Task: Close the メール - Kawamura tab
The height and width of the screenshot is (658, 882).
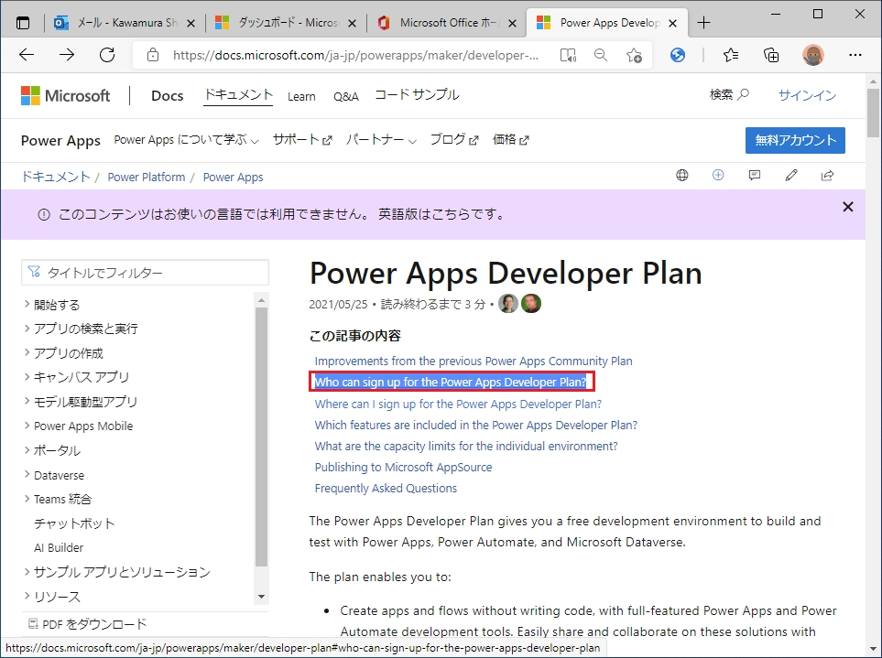Action: pyautogui.click(x=191, y=23)
